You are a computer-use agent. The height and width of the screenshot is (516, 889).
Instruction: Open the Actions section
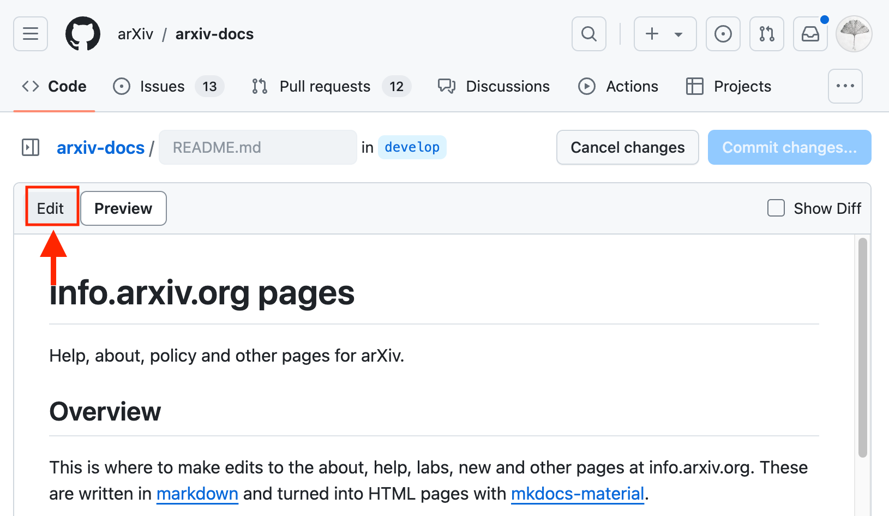[618, 86]
